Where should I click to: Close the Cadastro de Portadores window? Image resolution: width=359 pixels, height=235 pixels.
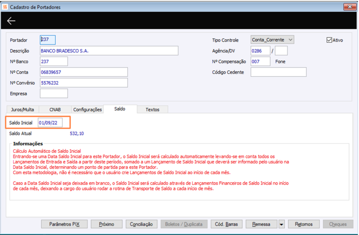coord(350,7)
